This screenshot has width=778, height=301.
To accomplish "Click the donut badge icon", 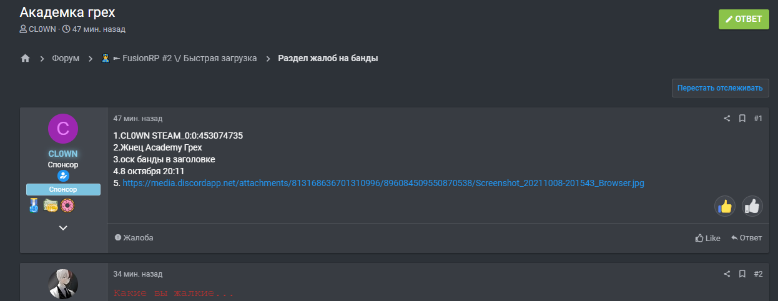I will pos(67,205).
